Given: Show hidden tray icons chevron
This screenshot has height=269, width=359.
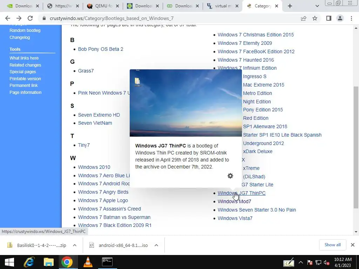Looking at the screenshot, I should [x=300, y=262].
